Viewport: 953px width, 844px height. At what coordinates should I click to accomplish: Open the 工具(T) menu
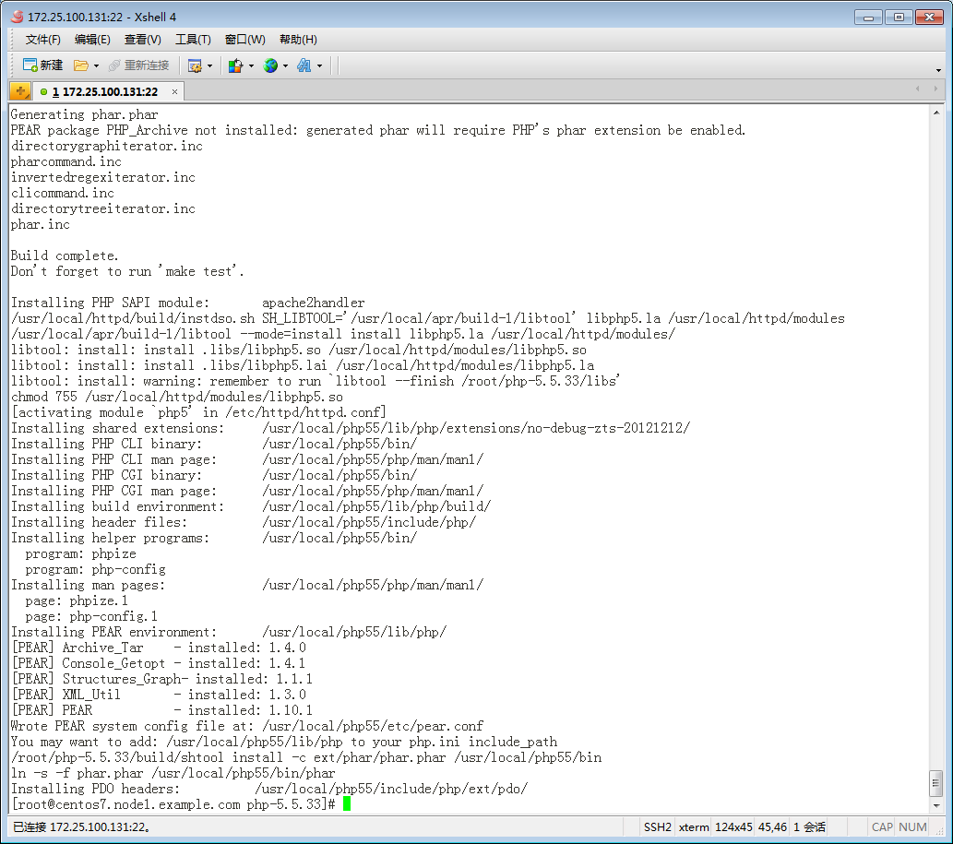coord(193,40)
